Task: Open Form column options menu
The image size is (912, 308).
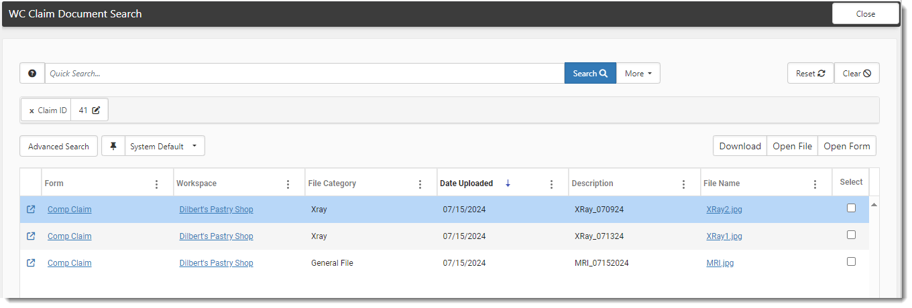Action: (x=157, y=184)
